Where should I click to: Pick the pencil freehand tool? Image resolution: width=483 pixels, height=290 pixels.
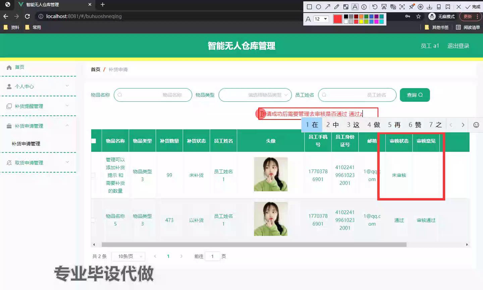click(337, 7)
